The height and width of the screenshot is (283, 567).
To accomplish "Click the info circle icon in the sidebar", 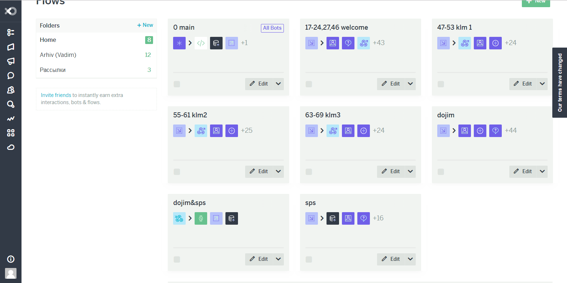I will [x=11, y=259].
